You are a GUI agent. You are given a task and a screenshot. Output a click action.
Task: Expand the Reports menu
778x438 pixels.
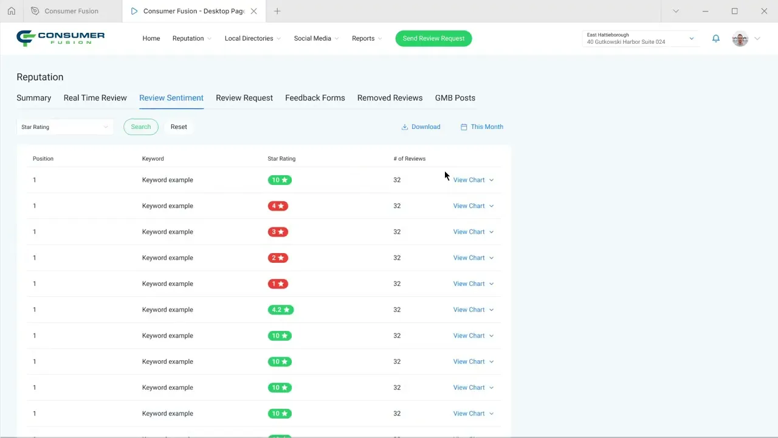[367, 38]
